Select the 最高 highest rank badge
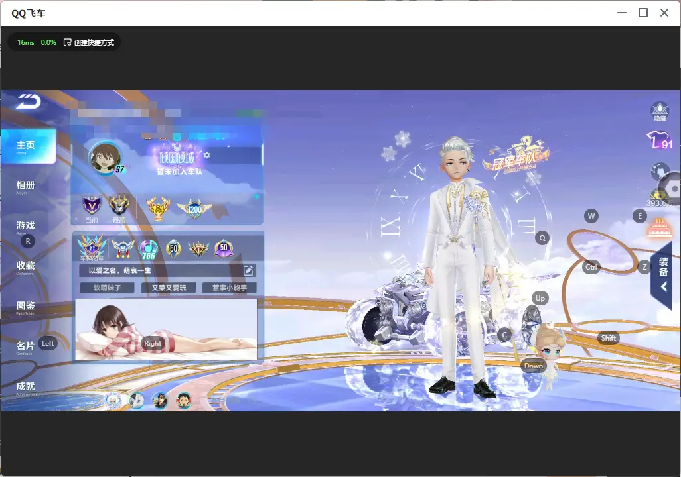681x477 pixels. click(119, 208)
